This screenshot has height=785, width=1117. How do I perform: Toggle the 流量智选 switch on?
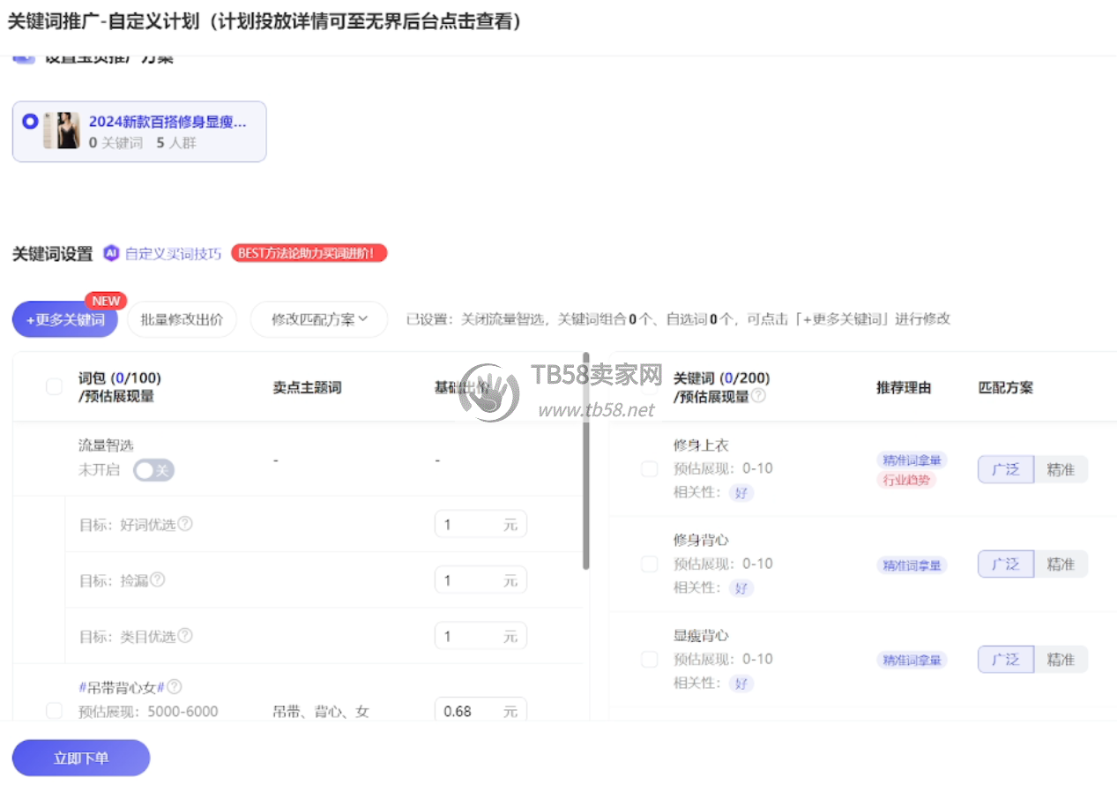(153, 470)
